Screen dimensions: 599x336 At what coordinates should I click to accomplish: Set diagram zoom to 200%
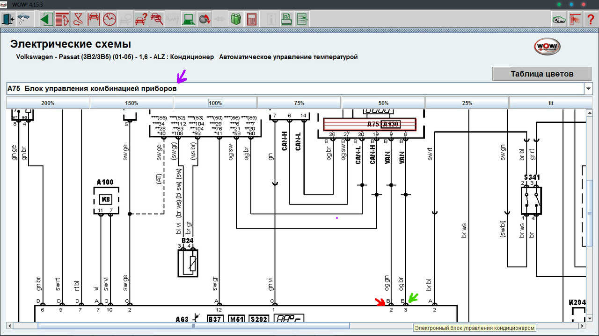tap(48, 103)
